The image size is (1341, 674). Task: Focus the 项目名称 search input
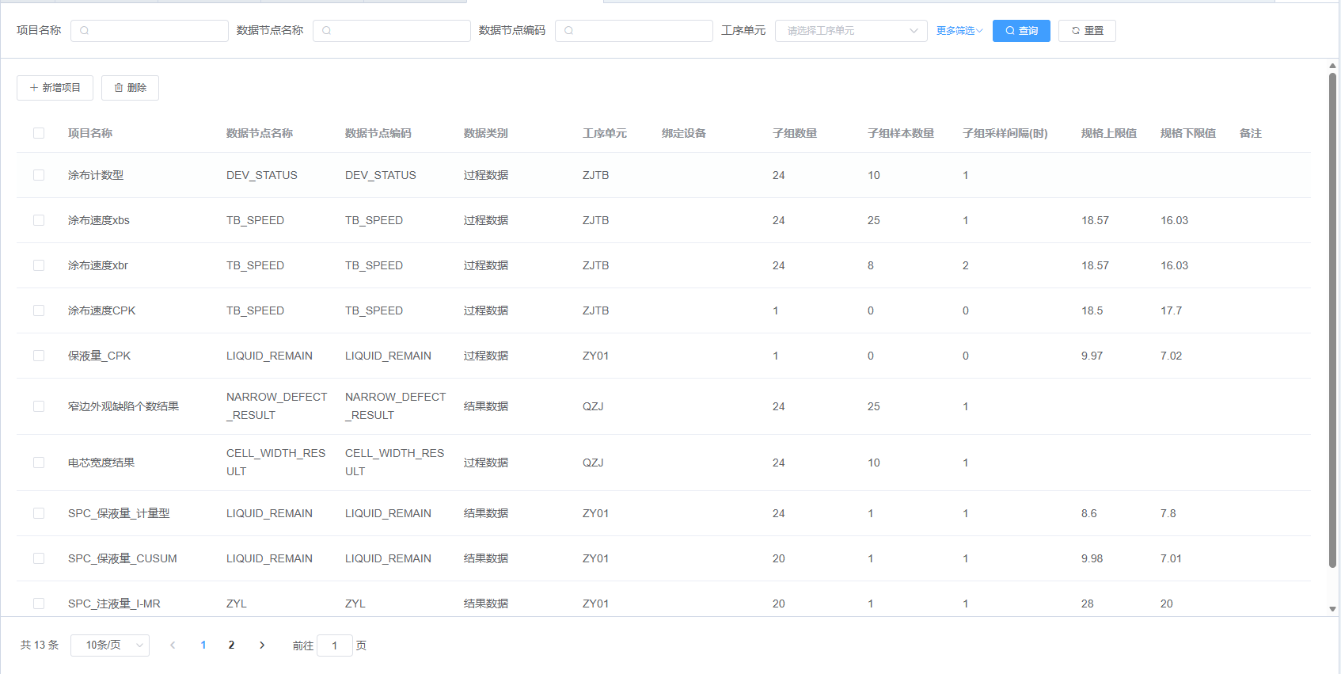150,31
